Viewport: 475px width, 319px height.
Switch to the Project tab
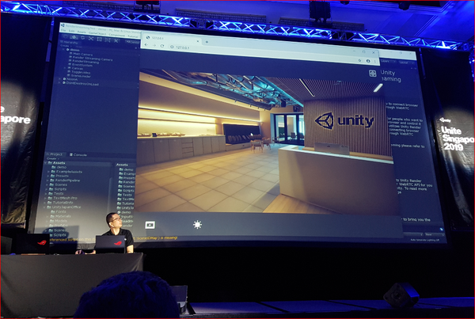tap(55, 154)
